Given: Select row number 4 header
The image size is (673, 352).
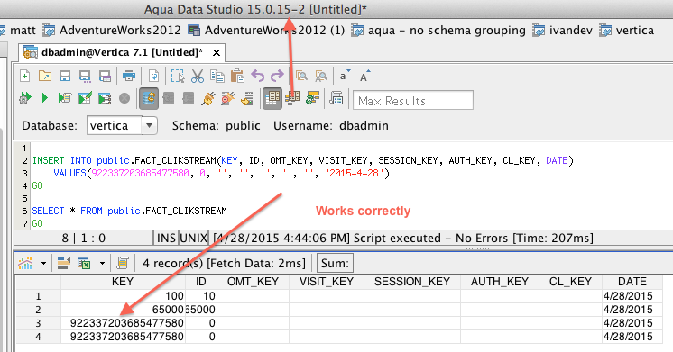Looking at the screenshot, I should [38, 337].
